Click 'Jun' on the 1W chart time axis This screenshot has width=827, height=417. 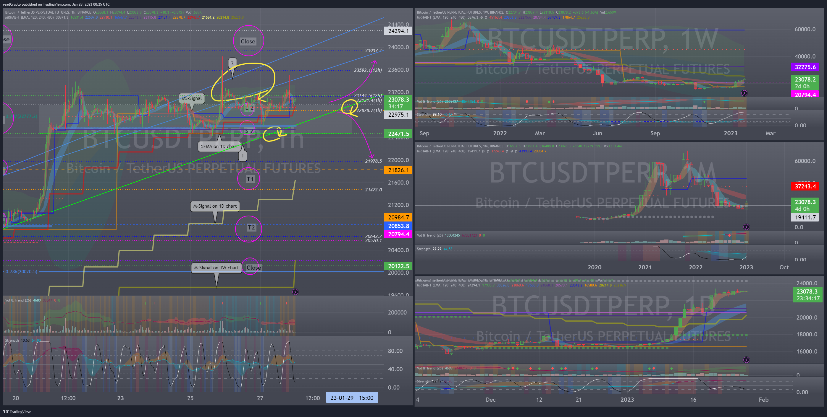tap(597, 133)
